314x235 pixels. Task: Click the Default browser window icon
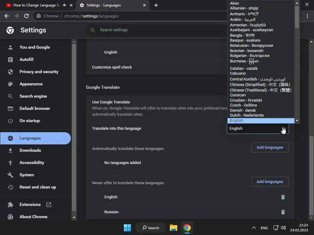10,109
